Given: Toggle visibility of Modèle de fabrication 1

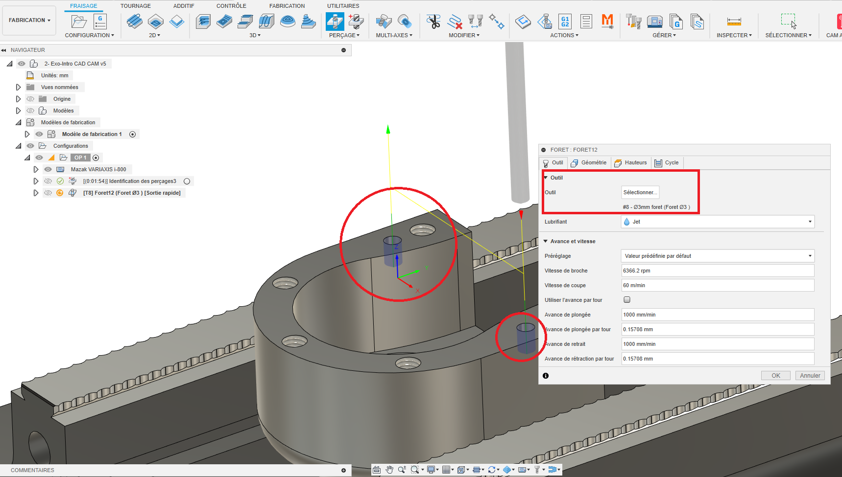Looking at the screenshot, I should click(39, 134).
